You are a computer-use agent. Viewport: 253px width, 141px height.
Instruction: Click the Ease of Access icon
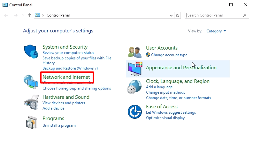(134, 112)
